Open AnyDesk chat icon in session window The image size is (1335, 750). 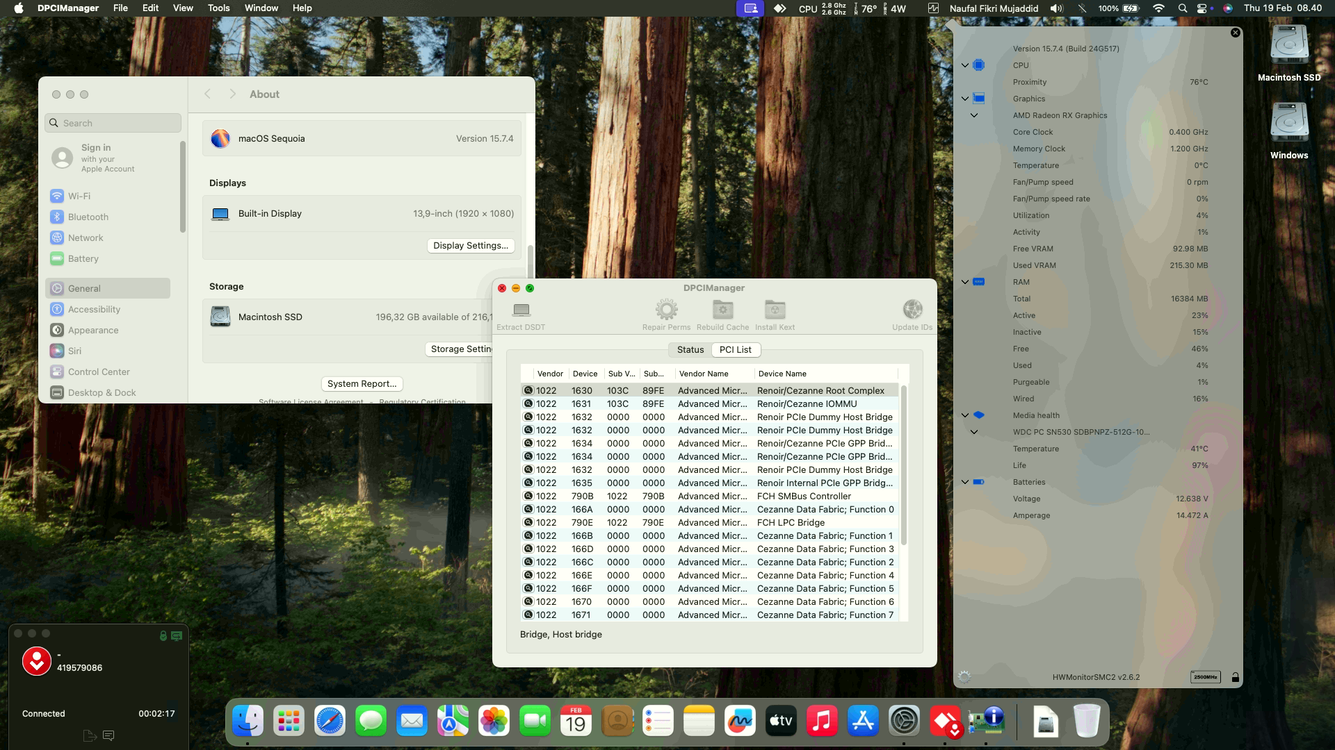click(108, 735)
